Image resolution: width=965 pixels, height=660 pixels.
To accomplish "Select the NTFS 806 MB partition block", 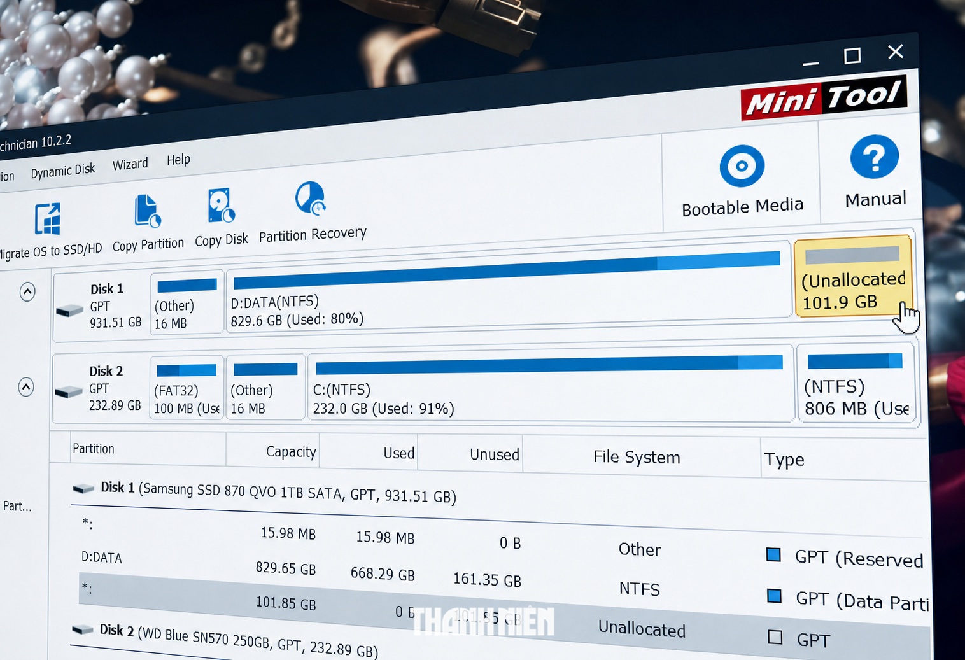I will click(x=856, y=383).
